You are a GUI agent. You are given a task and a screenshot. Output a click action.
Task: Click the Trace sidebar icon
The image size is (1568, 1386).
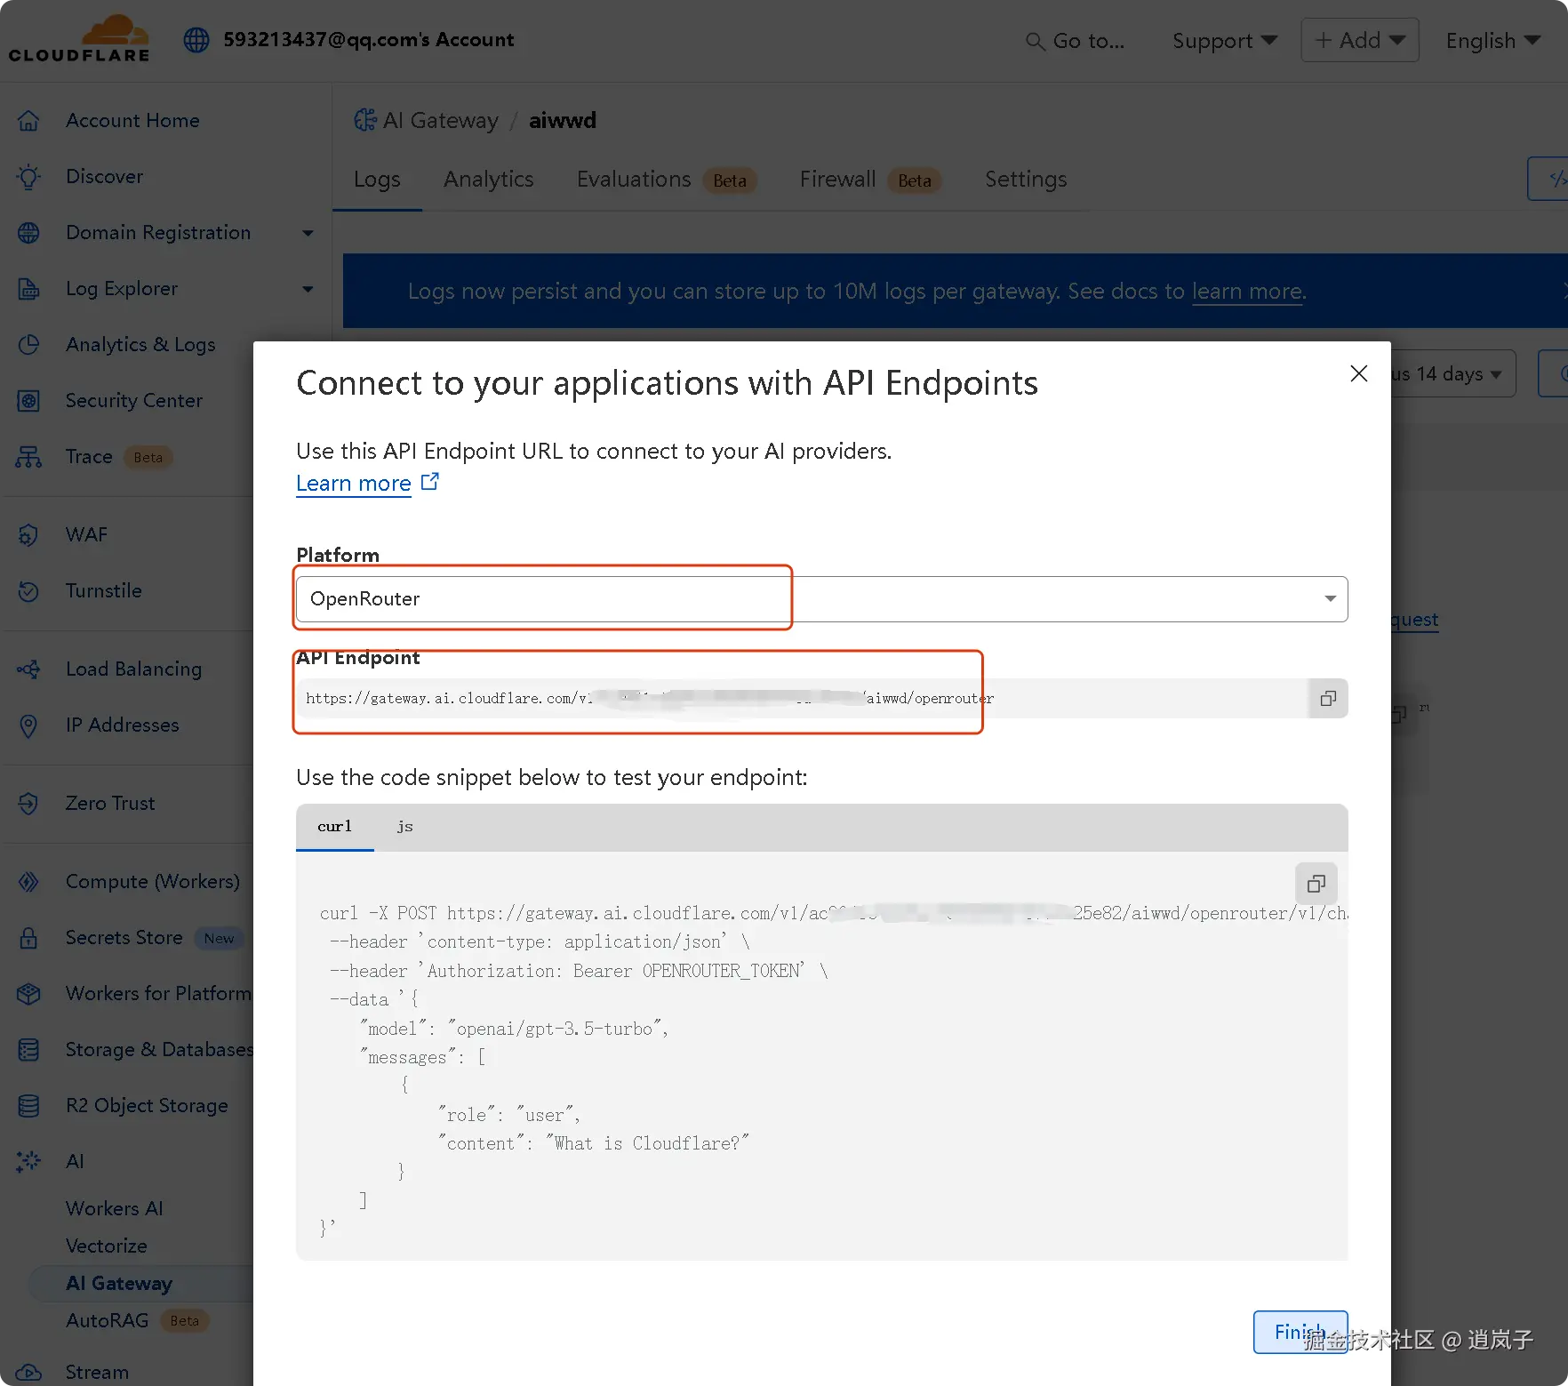click(x=28, y=457)
